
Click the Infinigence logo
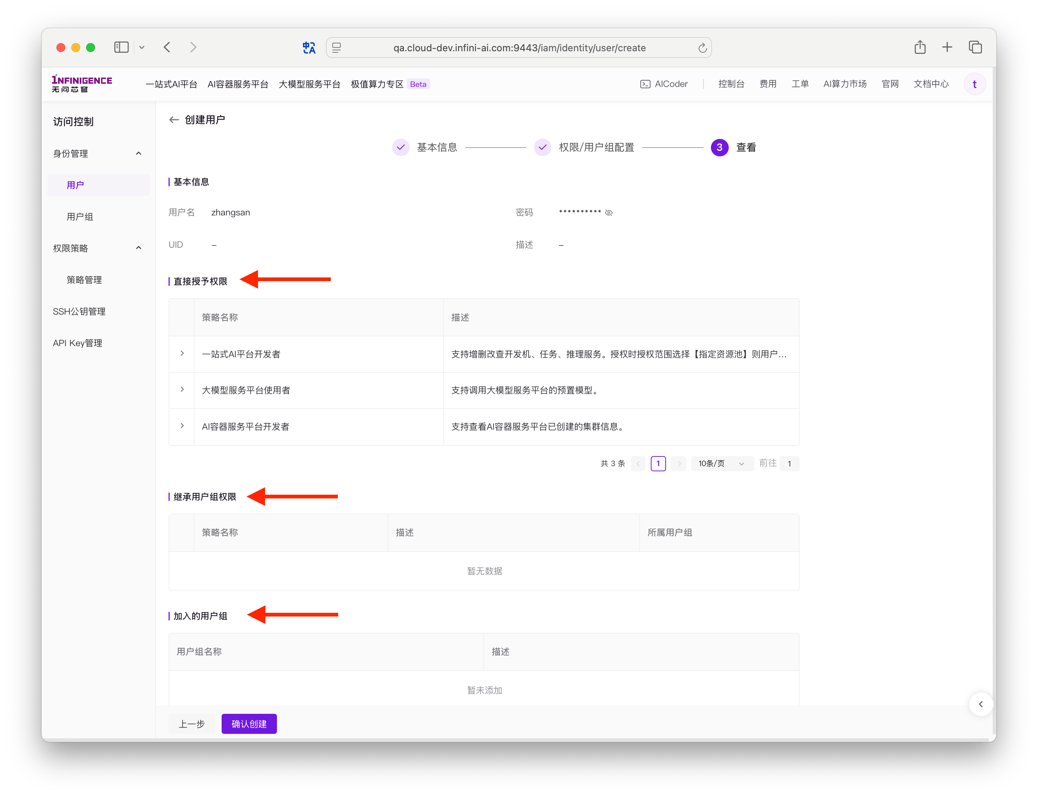82,84
